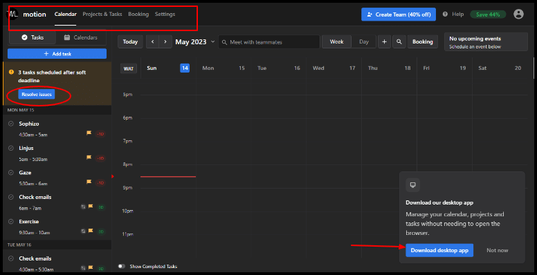This screenshot has height=275, width=537.
Task: Switch to the Calendar nav tab
Action: (66, 15)
